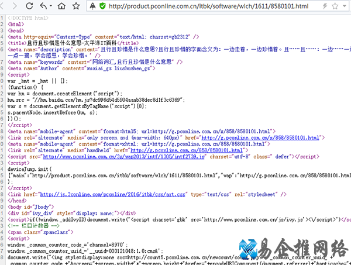351x265 pixels.
Task: Open the art.css stylesheet link
Action: [112, 194]
